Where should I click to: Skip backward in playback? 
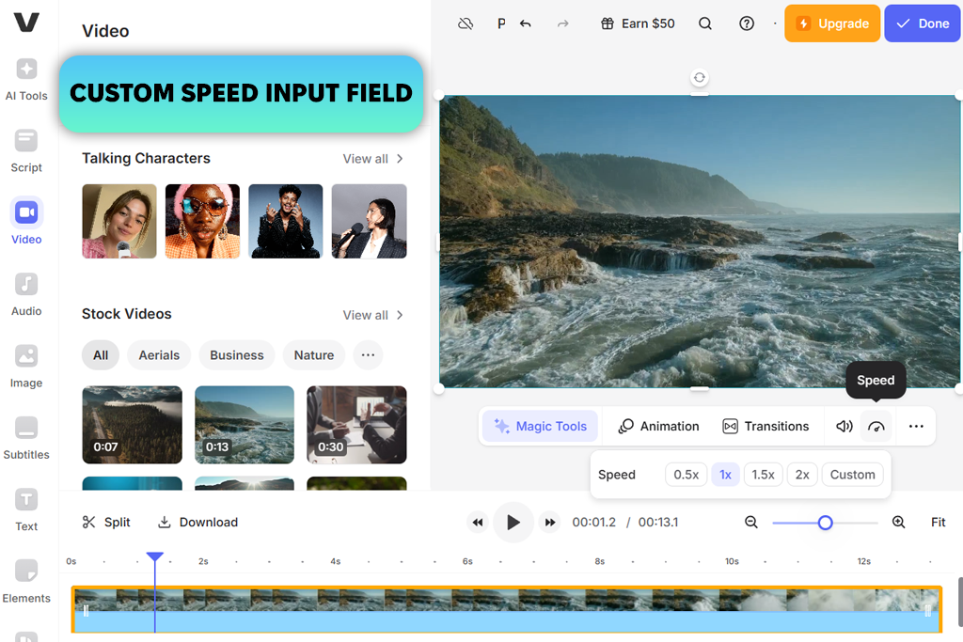click(477, 523)
